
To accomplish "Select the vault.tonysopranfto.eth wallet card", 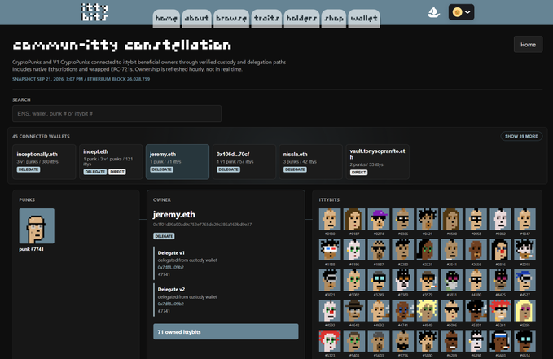I will point(377,162).
